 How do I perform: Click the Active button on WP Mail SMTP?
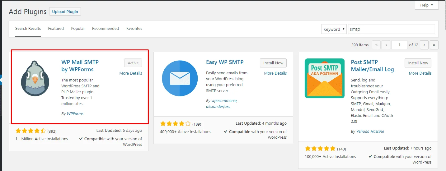[133, 63]
